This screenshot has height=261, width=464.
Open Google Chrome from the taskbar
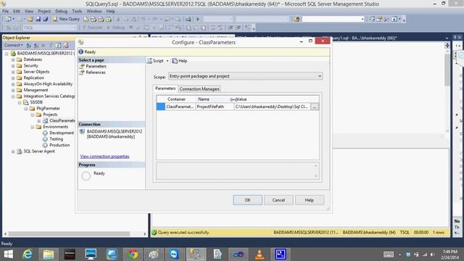[x=133, y=254]
